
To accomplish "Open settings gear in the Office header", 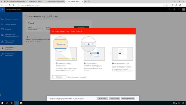I will [174, 9].
